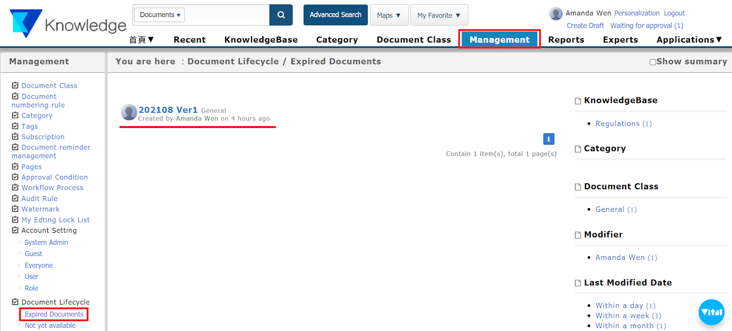Open the Documents search scope dropdown

[x=160, y=15]
